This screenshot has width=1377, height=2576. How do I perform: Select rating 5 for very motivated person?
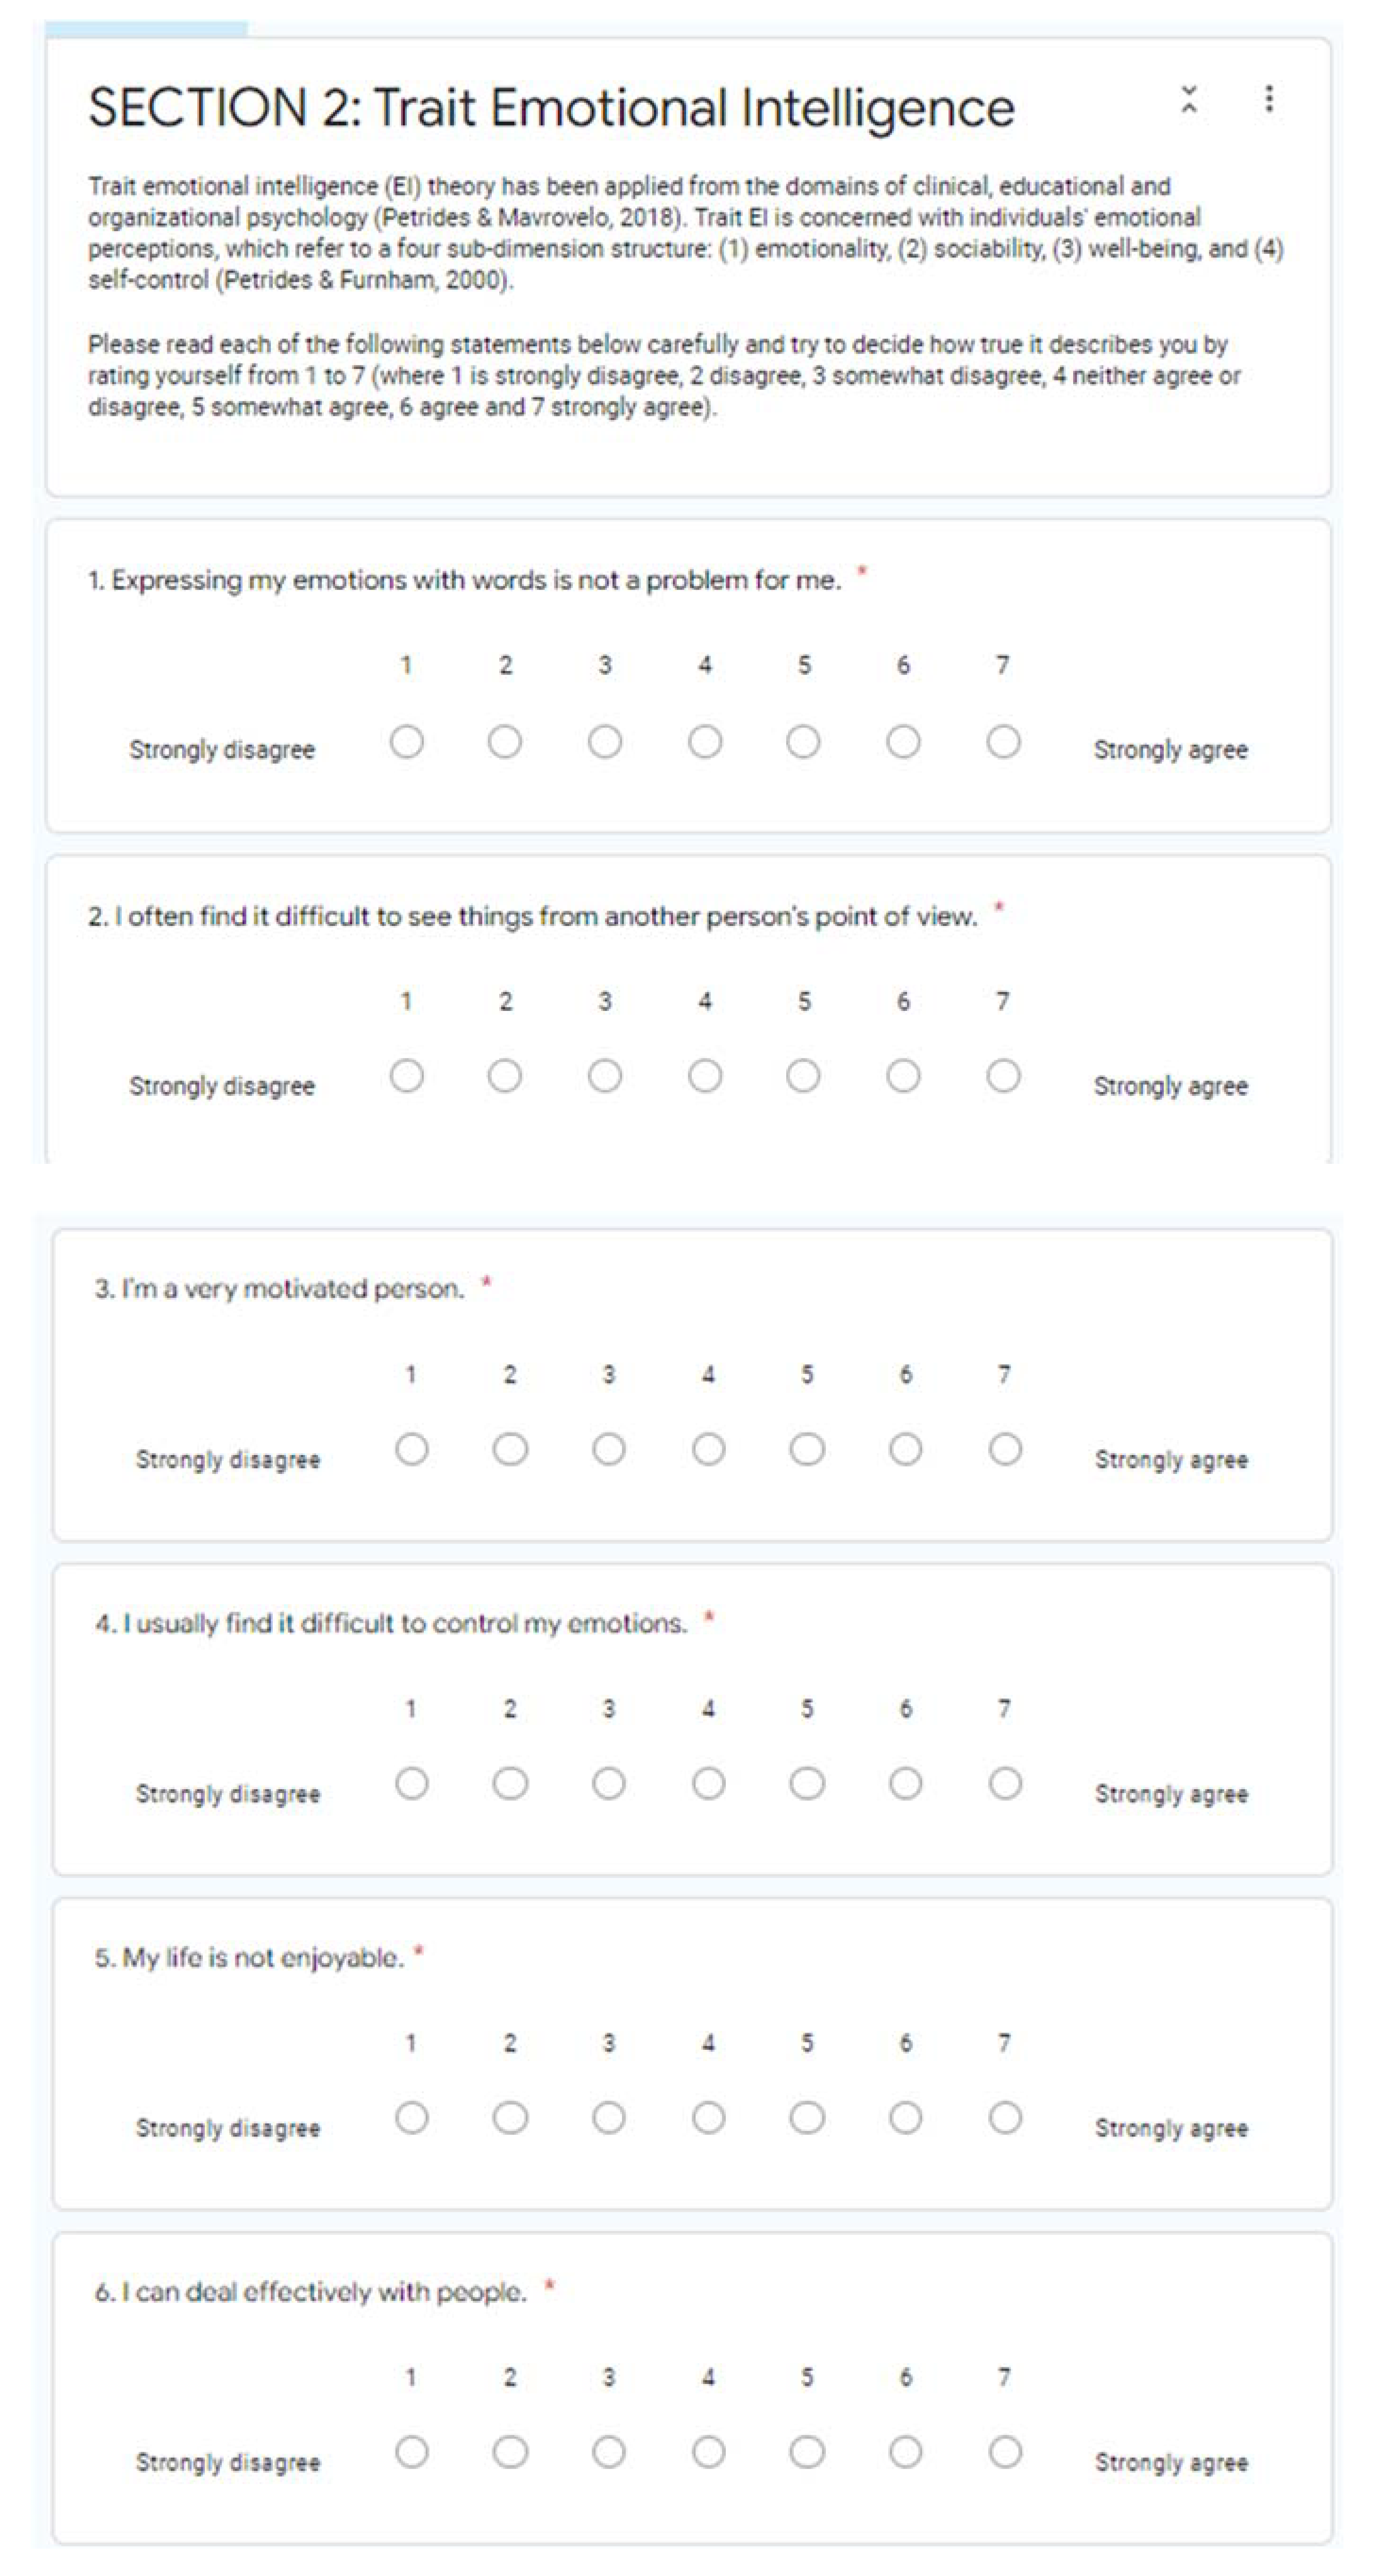coord(806,1449)
